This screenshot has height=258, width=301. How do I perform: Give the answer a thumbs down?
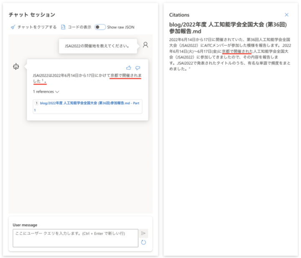pos(138,68)
